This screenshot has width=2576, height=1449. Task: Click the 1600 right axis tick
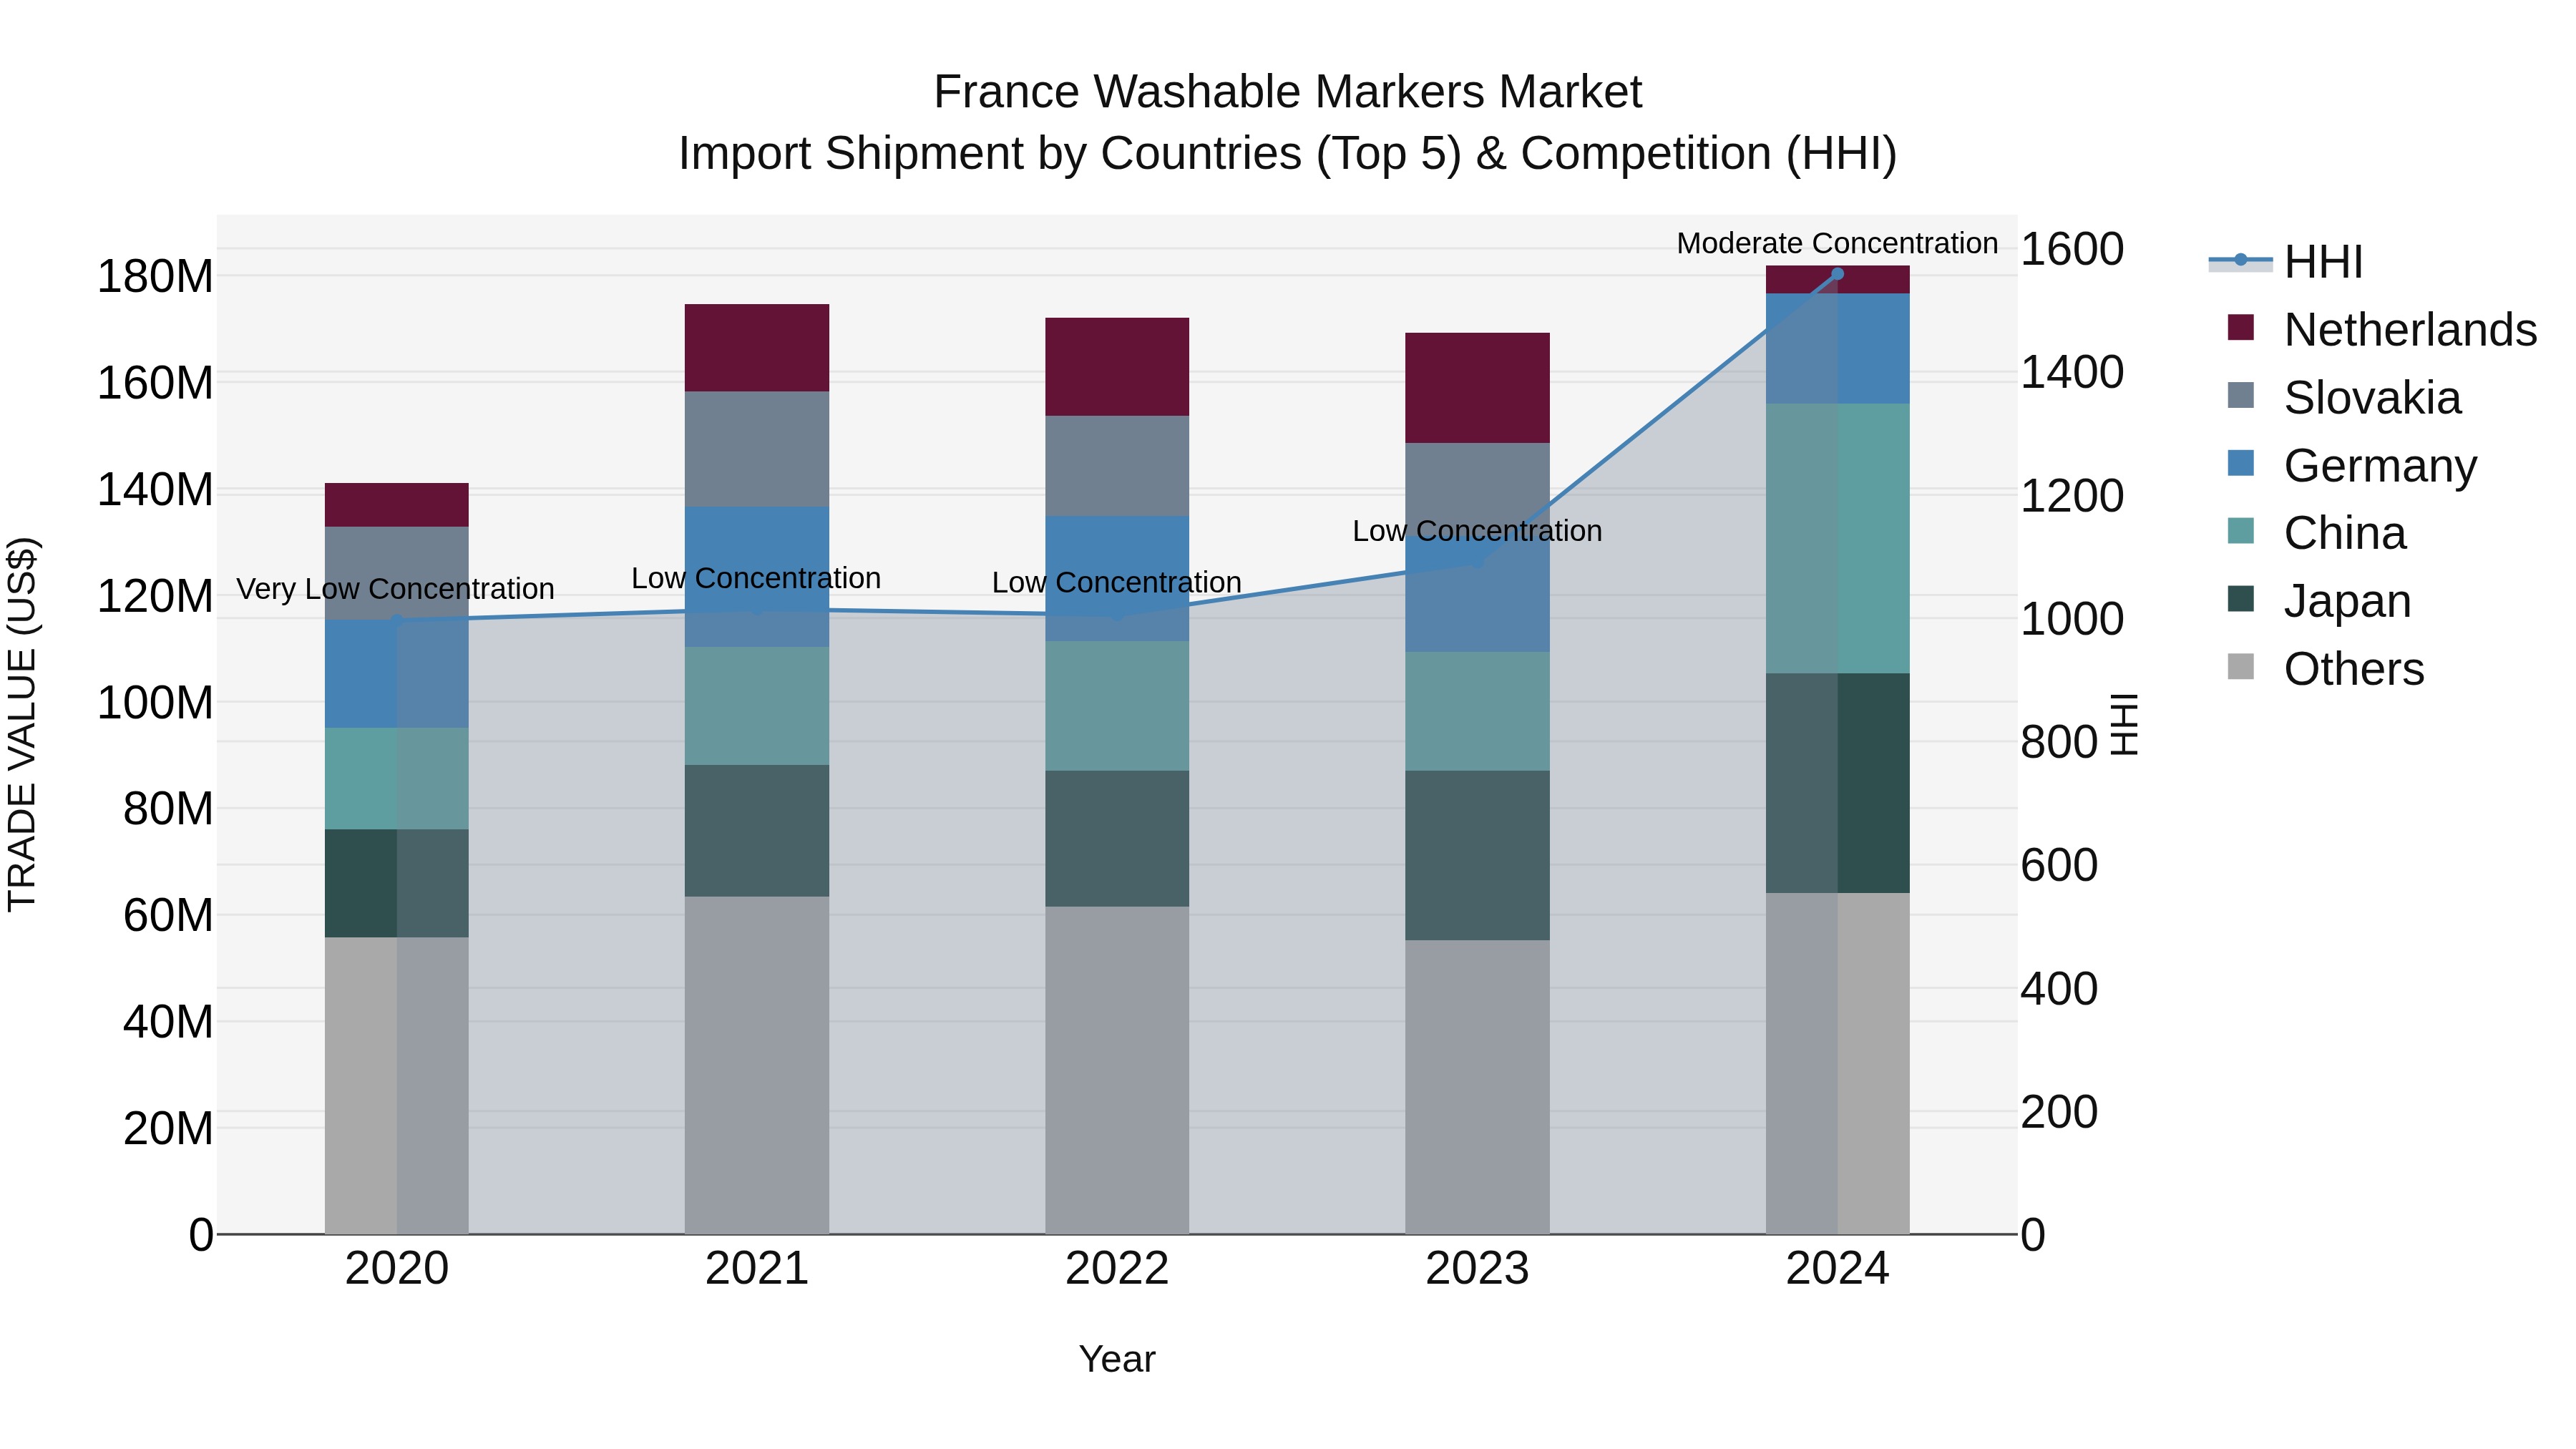(x=2072, y=249)
